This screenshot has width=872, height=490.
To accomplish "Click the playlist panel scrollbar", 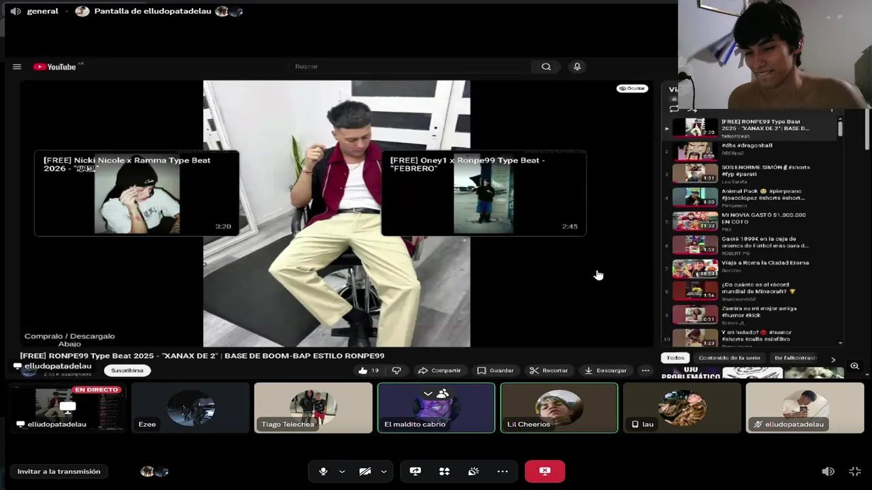I will coord(840,129).
